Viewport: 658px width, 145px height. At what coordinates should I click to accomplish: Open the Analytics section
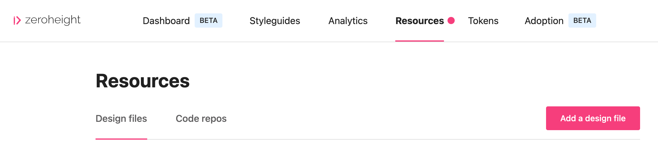(x=348, y=21)
